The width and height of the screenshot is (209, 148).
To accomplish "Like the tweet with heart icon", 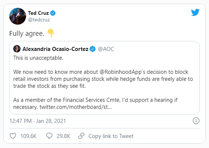I will [x=13, y=136].
